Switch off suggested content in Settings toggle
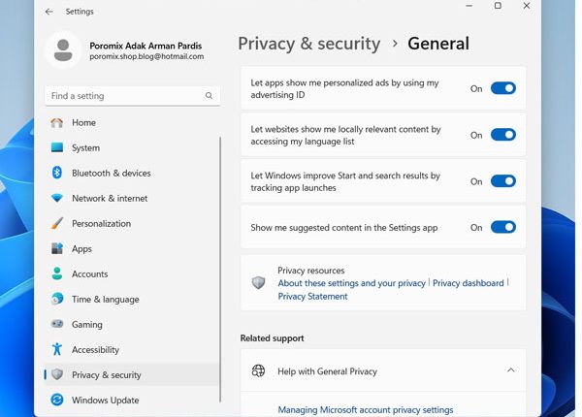Screen dimensions: 582x417 point(502,227)
